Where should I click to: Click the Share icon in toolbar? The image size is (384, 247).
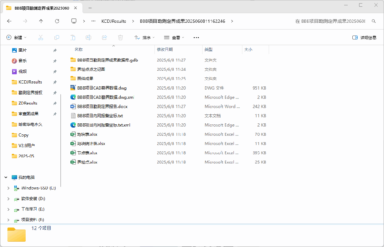click(x=104, y=37)
